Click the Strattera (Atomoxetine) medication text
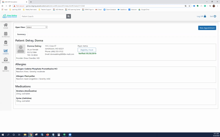Viewport: 220px width, 137px height. coord(26,91)
